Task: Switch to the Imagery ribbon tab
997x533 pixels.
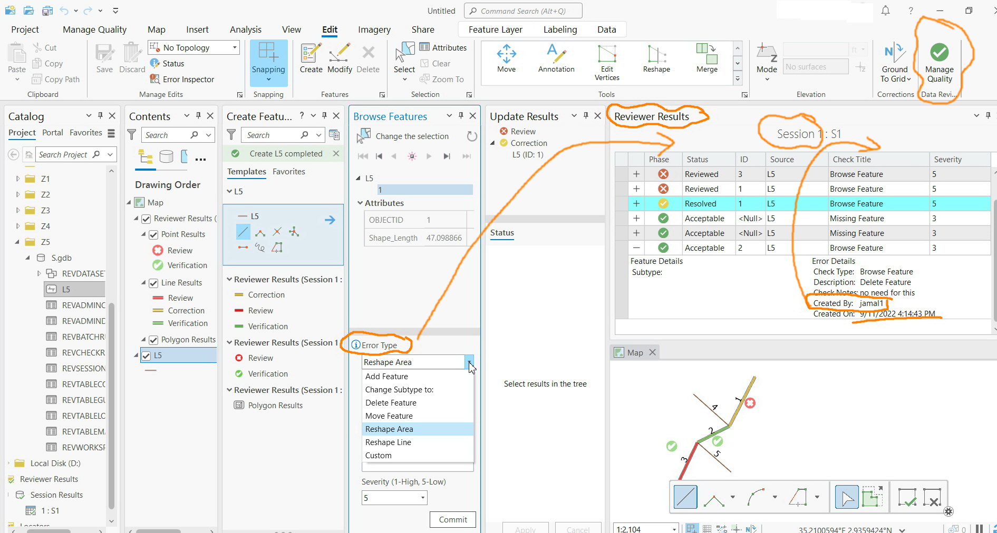Action: coord(374,29)
